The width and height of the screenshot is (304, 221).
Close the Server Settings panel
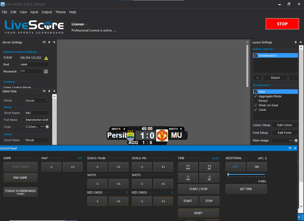pyautogui.click(x=54, y=42)
